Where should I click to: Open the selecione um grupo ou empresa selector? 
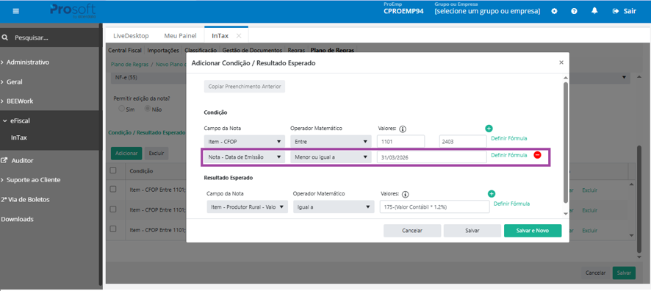point(487,11)
